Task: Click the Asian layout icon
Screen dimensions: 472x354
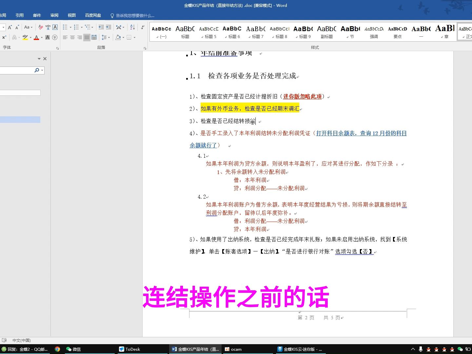Action: (119, 27)
